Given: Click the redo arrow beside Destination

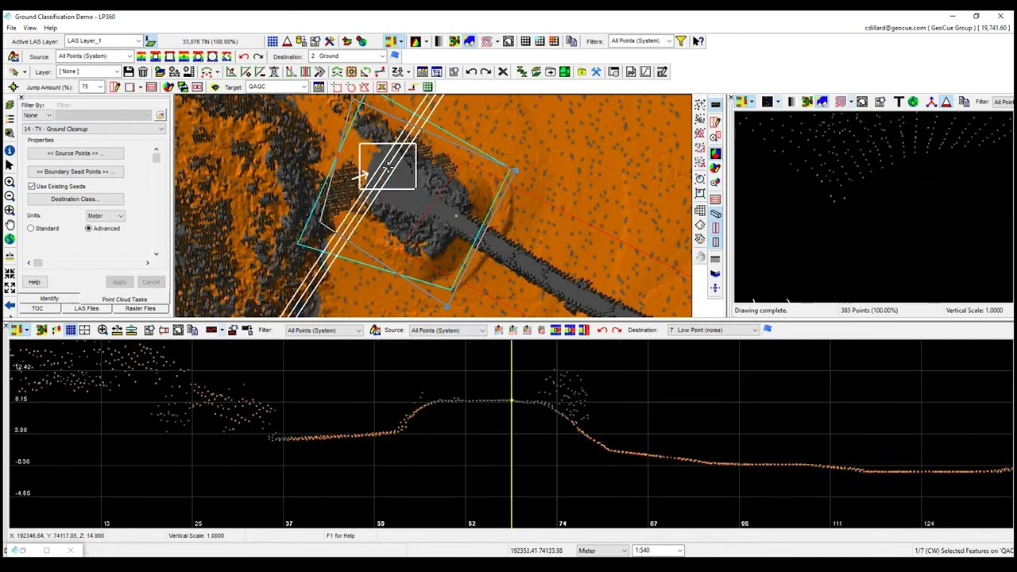Looking at the screenshot, I should (258, 56).
